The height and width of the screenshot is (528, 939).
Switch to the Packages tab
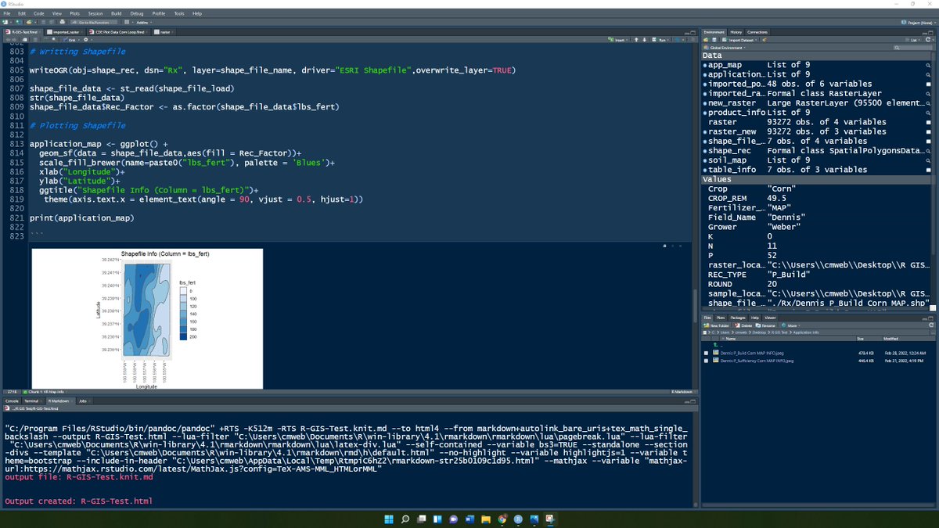[x=738, y=318]
